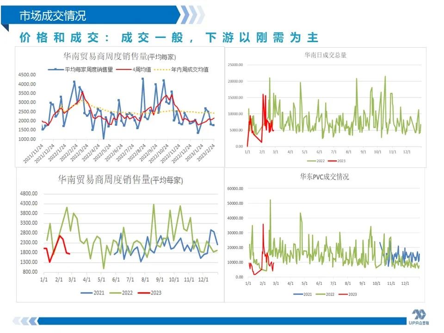This screenshot has height=333, width=444.
Task: Click legend entry 平均每家周度销售量
Action: pos(80,69)
